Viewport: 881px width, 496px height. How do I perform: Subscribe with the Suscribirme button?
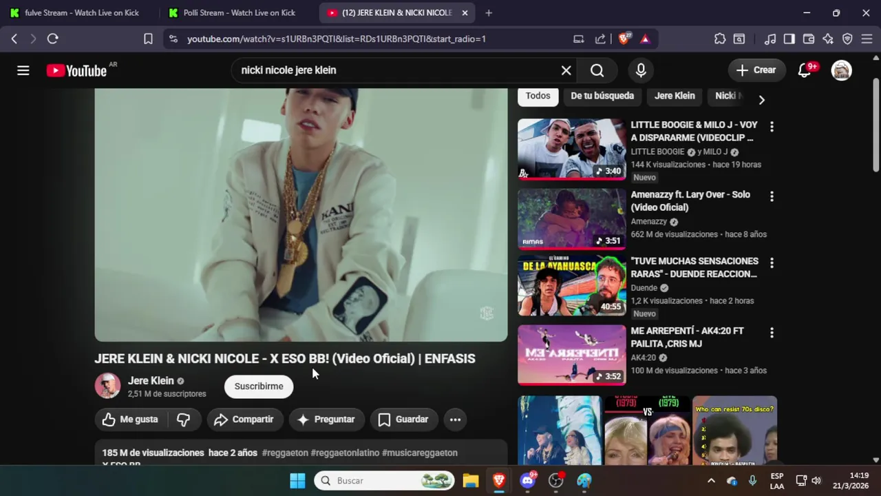click(x=259, y=386)
